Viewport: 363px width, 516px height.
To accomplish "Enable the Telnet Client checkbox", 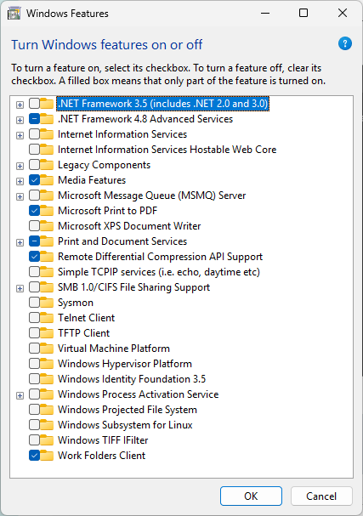I will [34, 318].
